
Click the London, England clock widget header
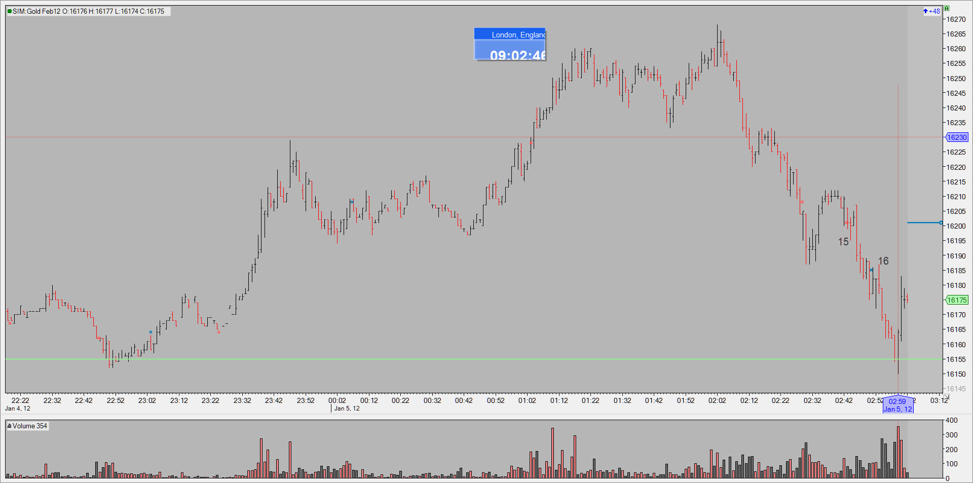tap(510, 34)
